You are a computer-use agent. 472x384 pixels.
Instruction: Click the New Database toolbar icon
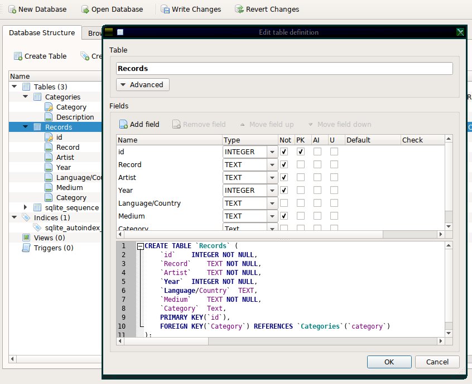tap(11, 10)
